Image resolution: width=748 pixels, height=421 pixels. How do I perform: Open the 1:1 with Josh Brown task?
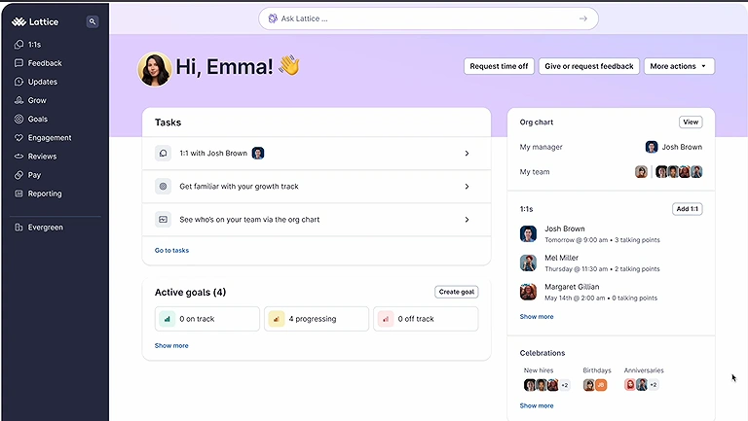(317, 153)
